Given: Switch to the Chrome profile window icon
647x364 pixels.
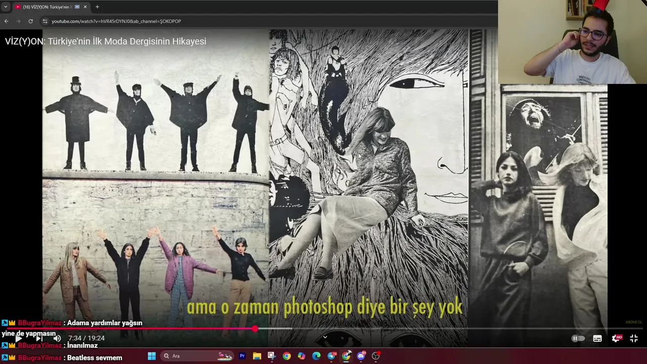Looking at the screenshot, I should coord(346,356).
